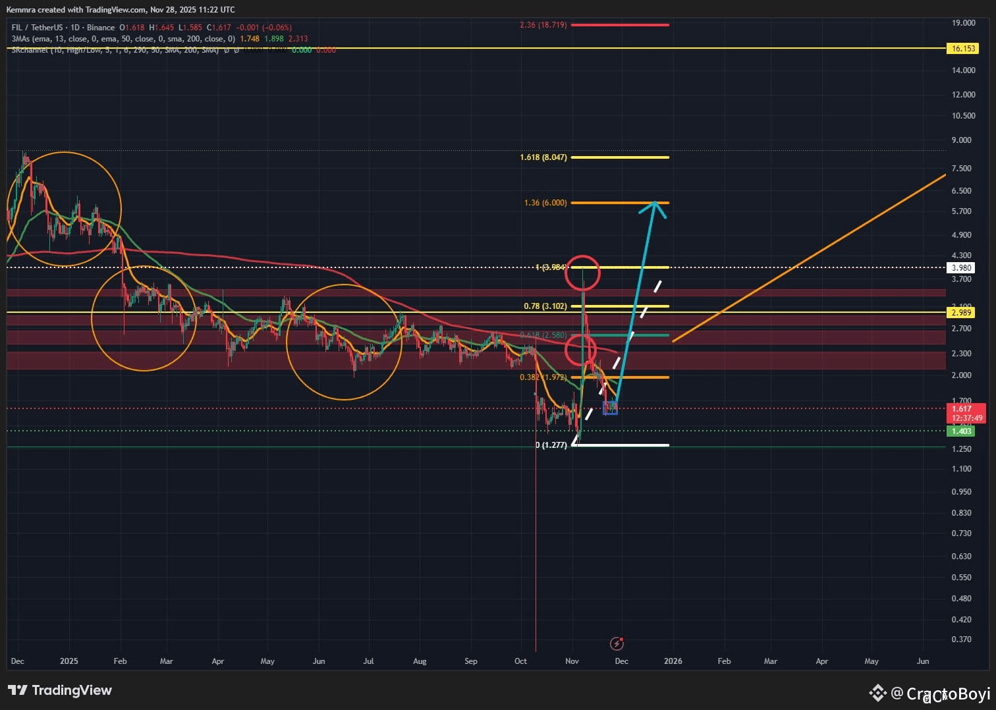
Task: Select the 0 (1.277) Fibonacci label
Action: [x=551, y=445]
